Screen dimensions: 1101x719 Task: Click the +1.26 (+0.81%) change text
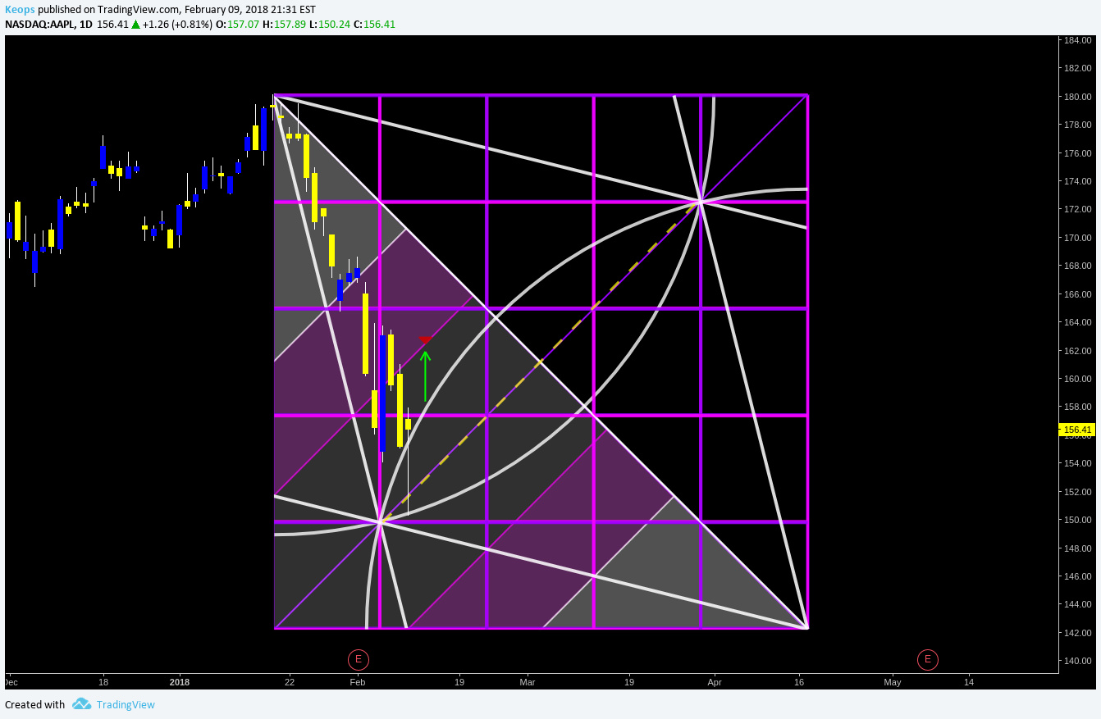tap(177, 24)
